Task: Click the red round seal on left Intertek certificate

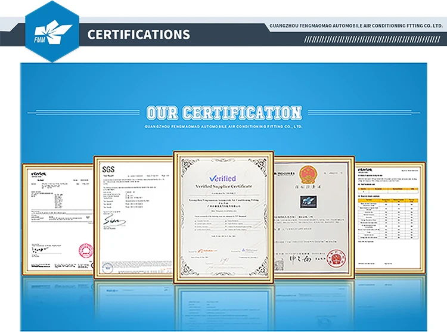Action: click(86, 251)
